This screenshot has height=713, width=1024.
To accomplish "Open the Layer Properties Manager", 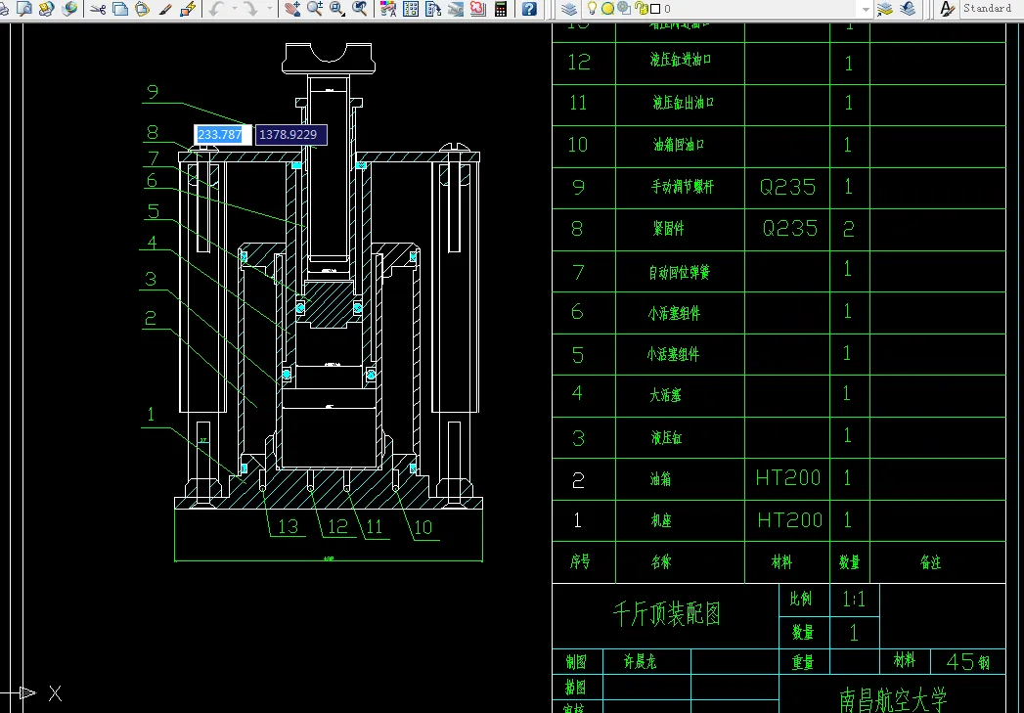I will (569, 9).
